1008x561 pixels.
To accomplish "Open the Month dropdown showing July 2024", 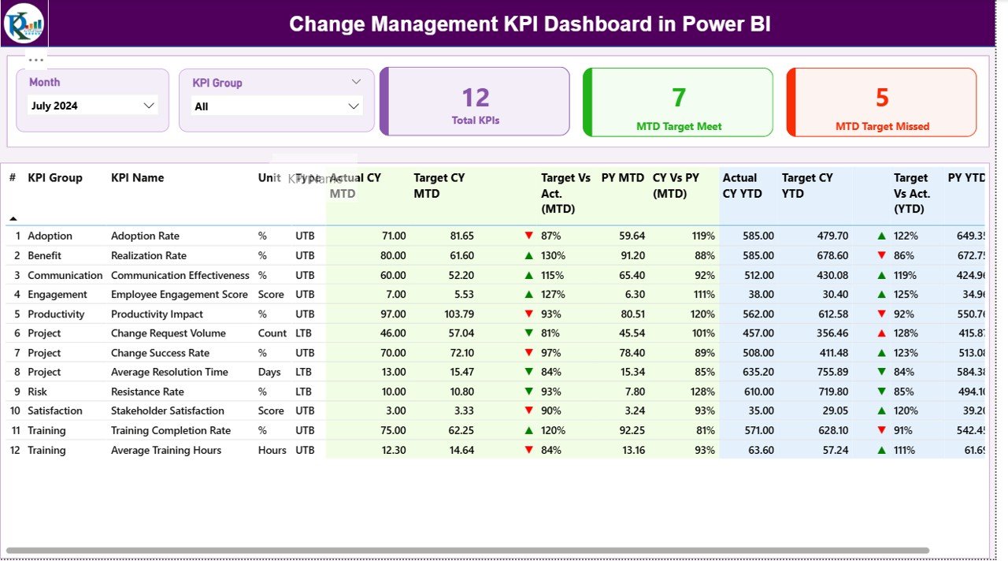I will click(x=93, y=106).
